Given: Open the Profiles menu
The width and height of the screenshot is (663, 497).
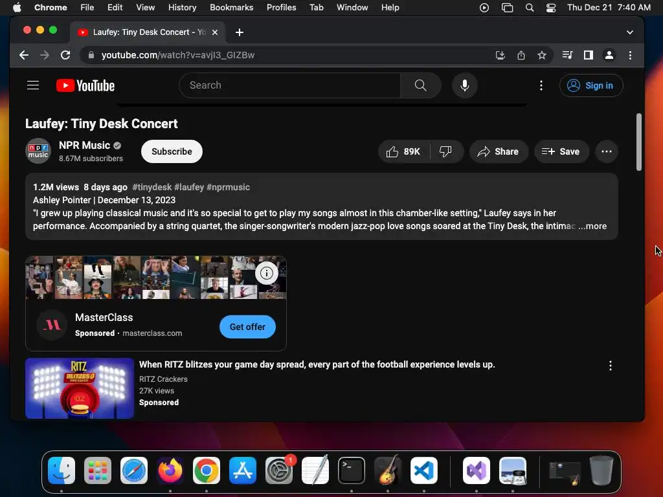Looking at the screenshot, I should (281, 7).
